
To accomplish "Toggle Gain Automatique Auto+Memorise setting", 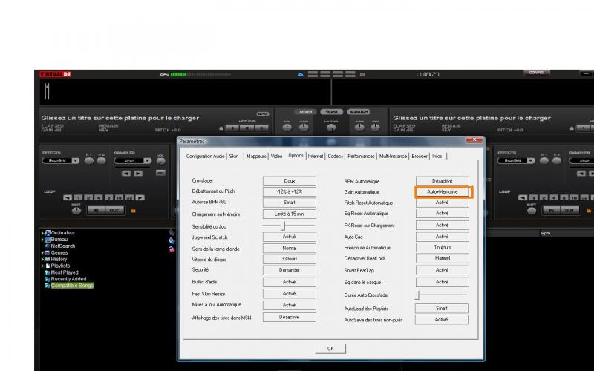I will click(x=442, y=191).
